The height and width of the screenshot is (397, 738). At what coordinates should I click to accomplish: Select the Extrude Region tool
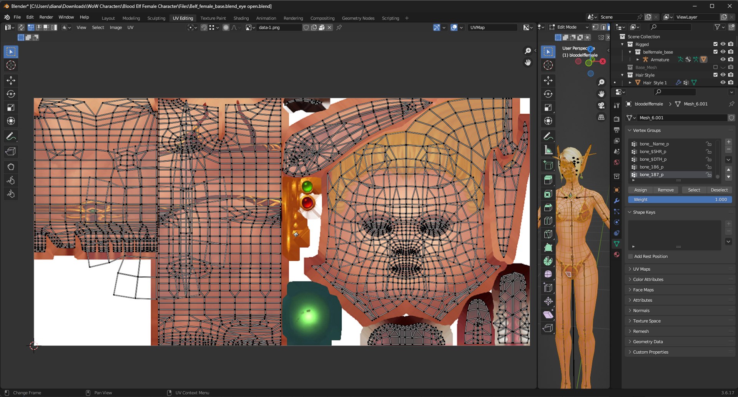click(x=548, y=180)
